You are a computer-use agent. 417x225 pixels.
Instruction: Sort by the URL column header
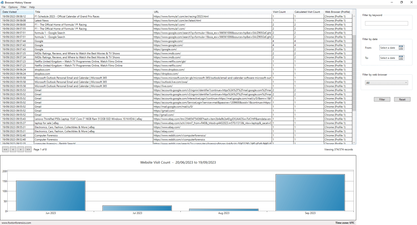coord(212,12)
